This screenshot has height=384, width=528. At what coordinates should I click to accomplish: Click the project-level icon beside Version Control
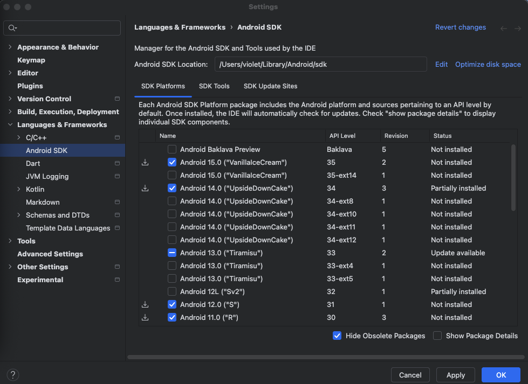pos(117,99)
